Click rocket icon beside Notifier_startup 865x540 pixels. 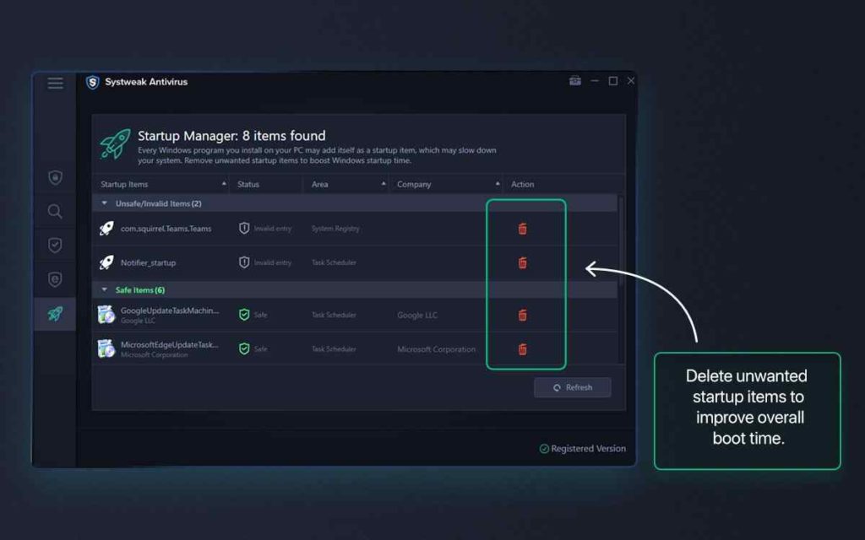[106, 262]
